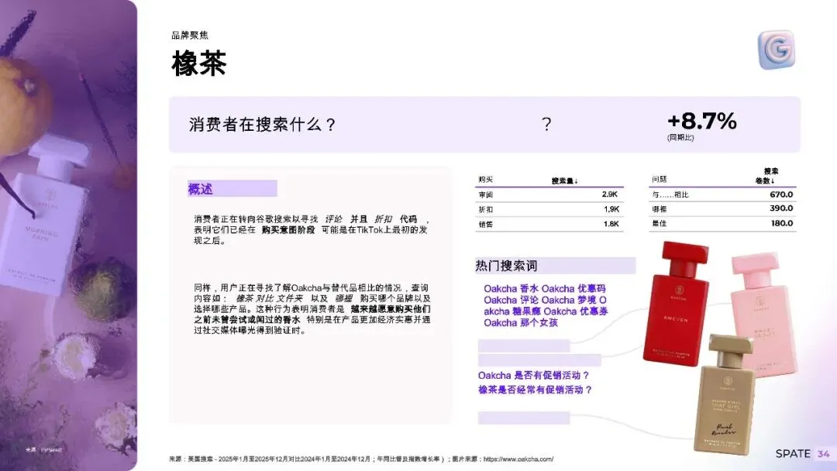The height and width of the screenshot is (471, 837).
Task: Click the Oakcha 那个女孩 search term
Action: [x=521, y=323]
